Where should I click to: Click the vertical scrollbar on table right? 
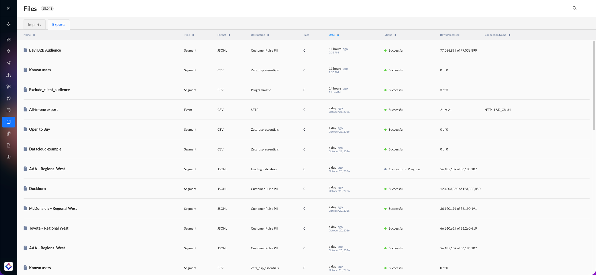[594, 86]
